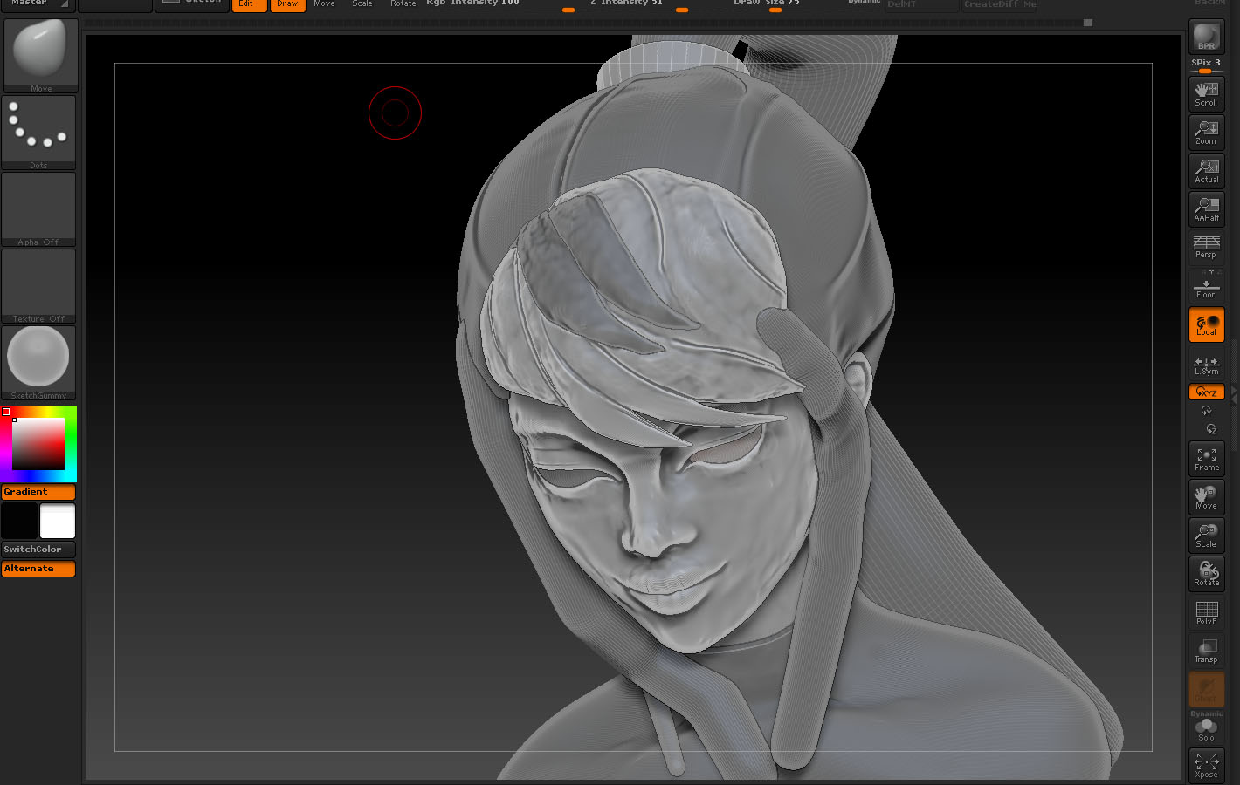The image size is (1240, 785).
Task: Adjust the Draw Size slider
Action: click(x=775, y=9)
